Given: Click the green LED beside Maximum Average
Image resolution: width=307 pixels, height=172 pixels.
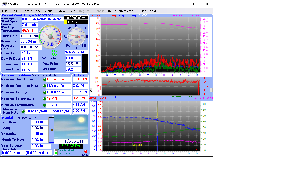Looking at the screenshot, I should [45, 92].
